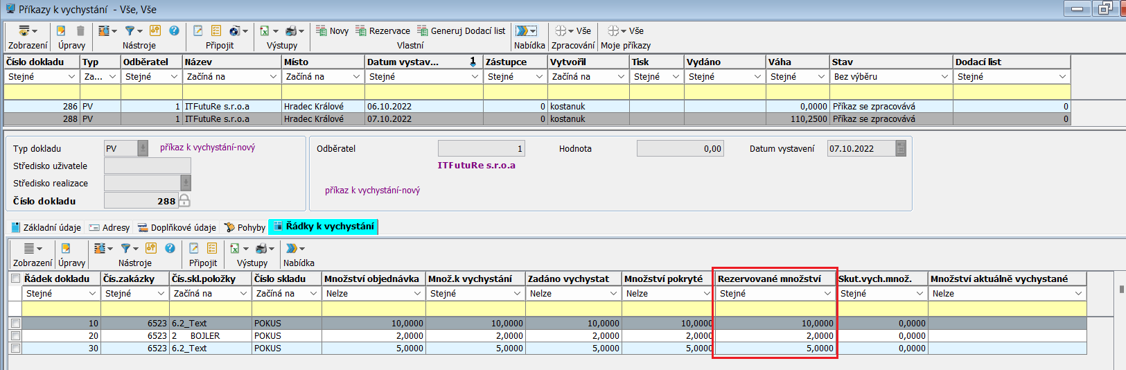This screenshot has height=370, width=1126.
Task: Click the Nabídka arrows icon in lower toolbar
Action: point(292,248)
